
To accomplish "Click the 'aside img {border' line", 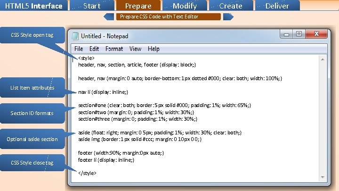I will tap(140, 139).
